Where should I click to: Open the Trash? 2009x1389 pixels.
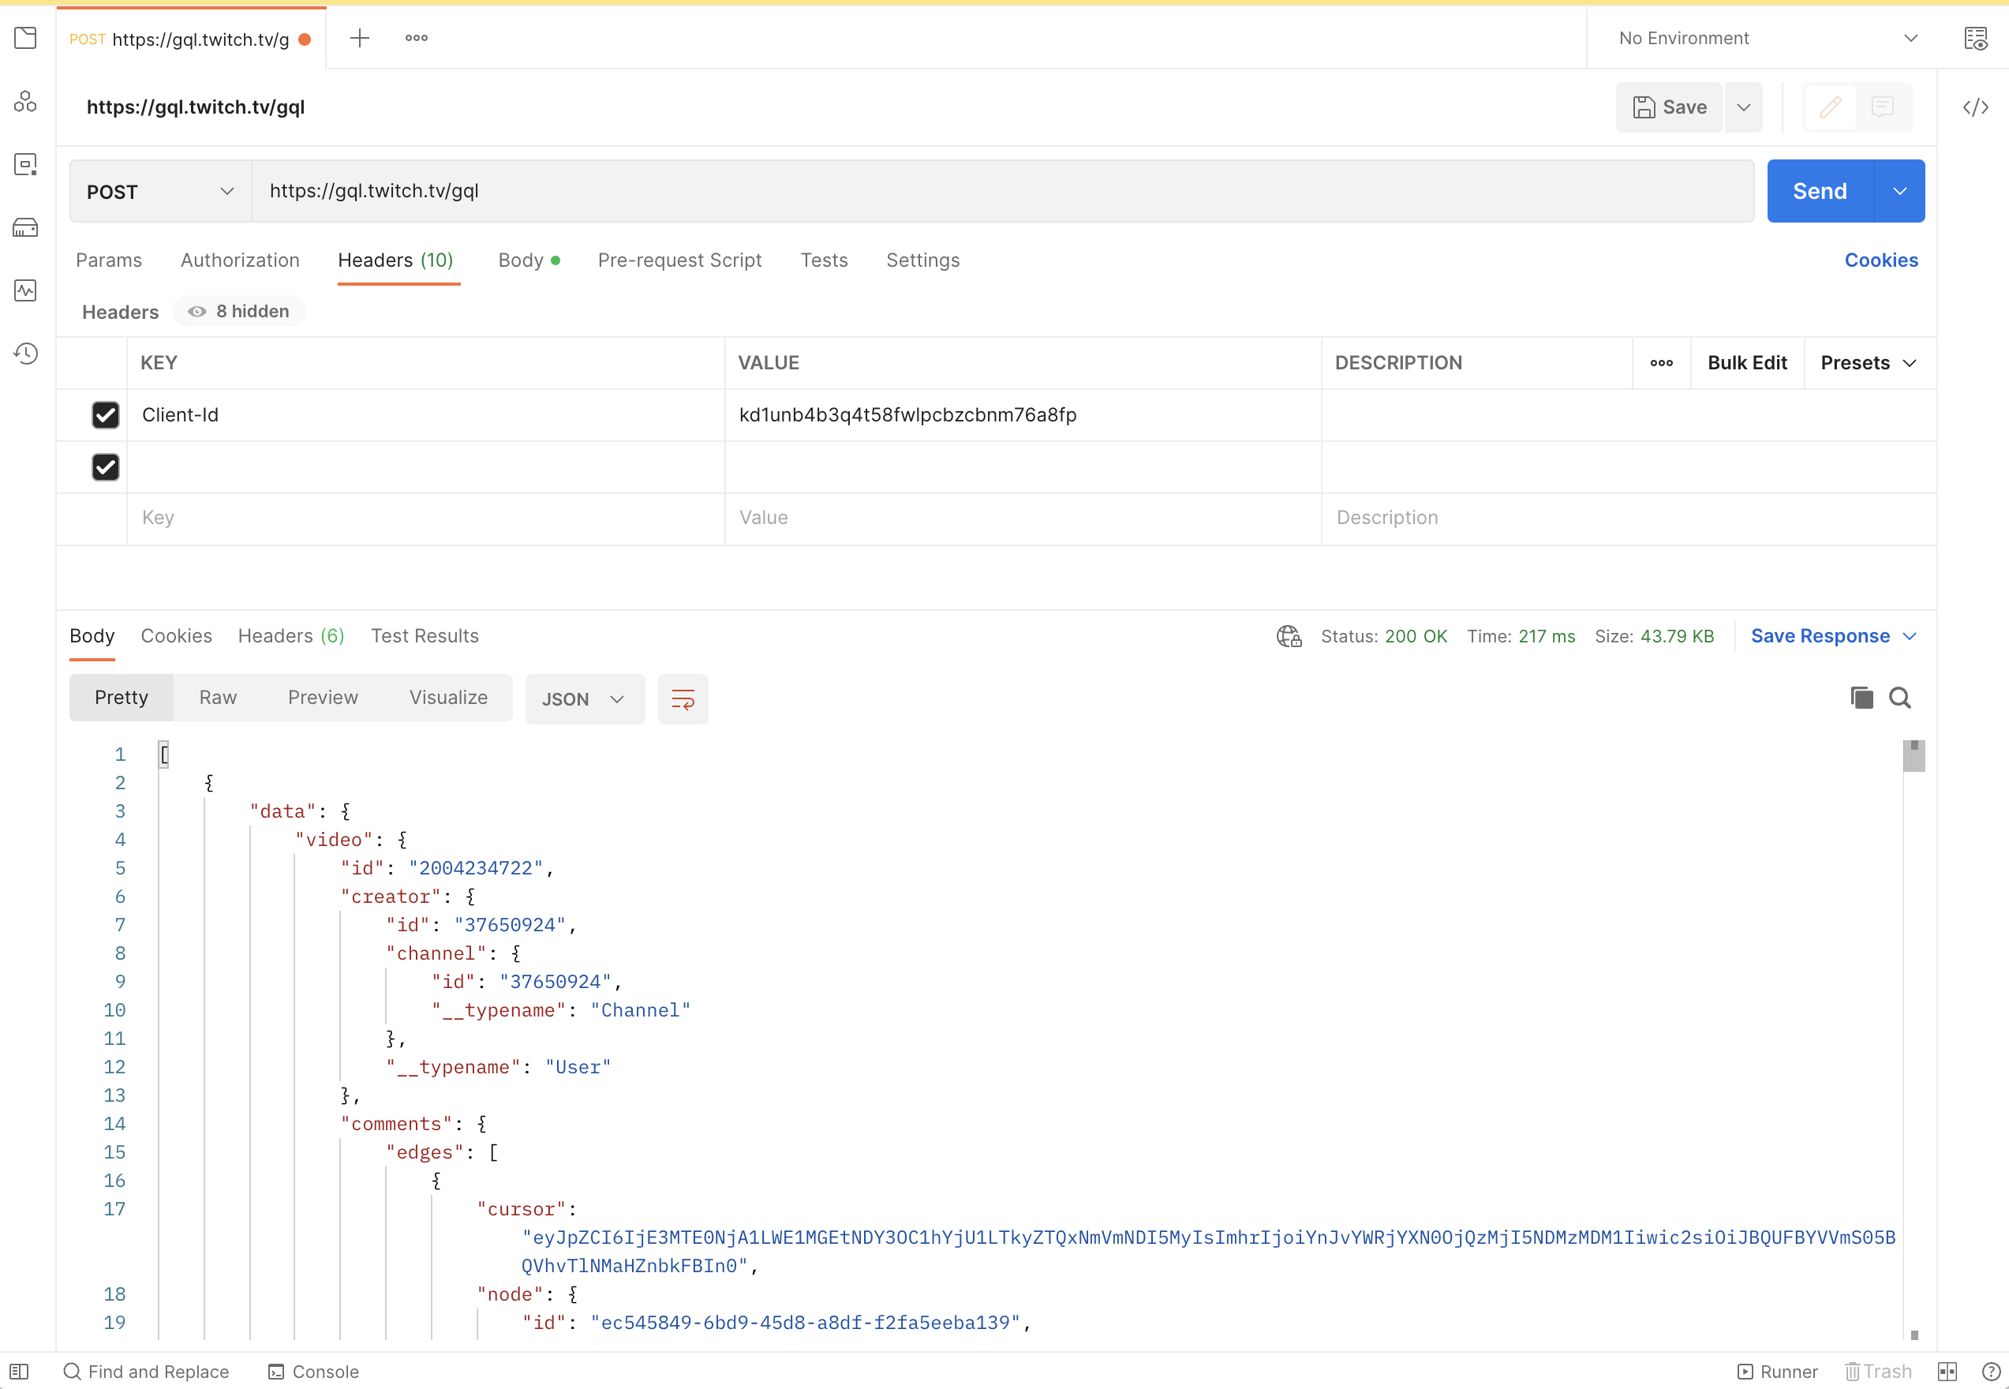(1879, 1372)
